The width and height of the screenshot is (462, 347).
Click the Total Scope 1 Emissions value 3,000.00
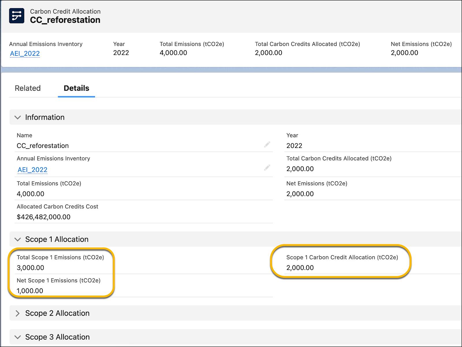(30, 268)
